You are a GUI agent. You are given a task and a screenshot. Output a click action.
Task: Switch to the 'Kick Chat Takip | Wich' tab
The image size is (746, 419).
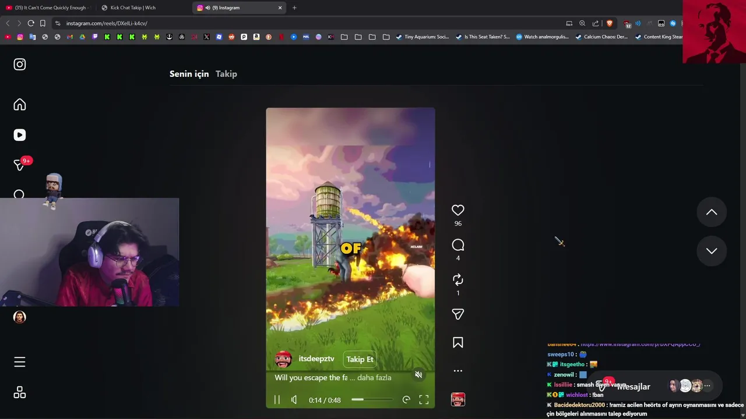tap(143, 8)
